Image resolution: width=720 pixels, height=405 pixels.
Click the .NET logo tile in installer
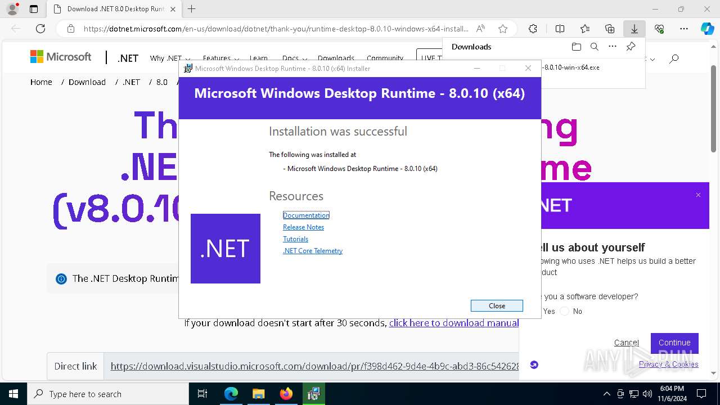pos(226,249)
